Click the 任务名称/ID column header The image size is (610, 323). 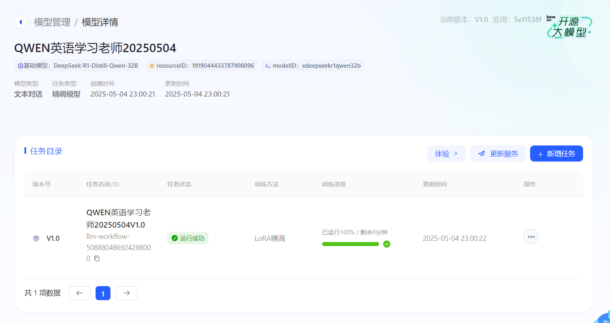(x=103, y=184)
